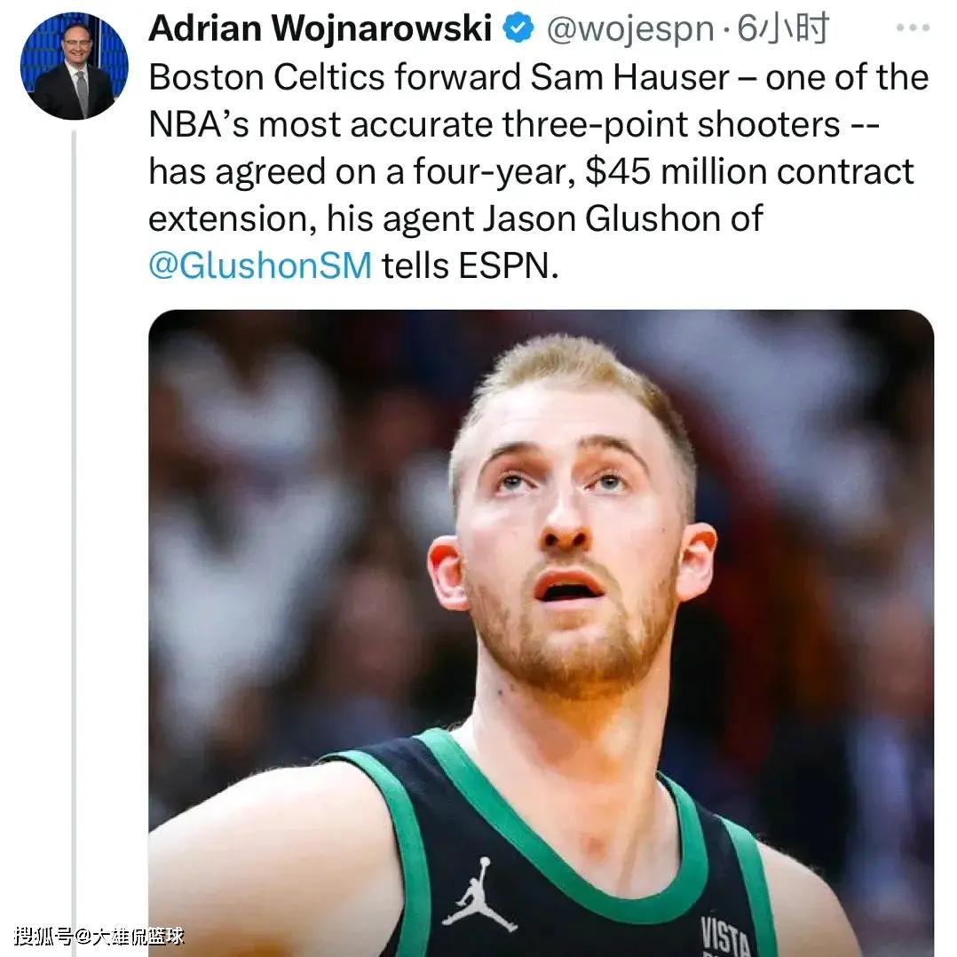Click "three-point shooters" in the tweet text
Image resolution: width=957 pixels, height=957 pixels.
pos(671,124)
